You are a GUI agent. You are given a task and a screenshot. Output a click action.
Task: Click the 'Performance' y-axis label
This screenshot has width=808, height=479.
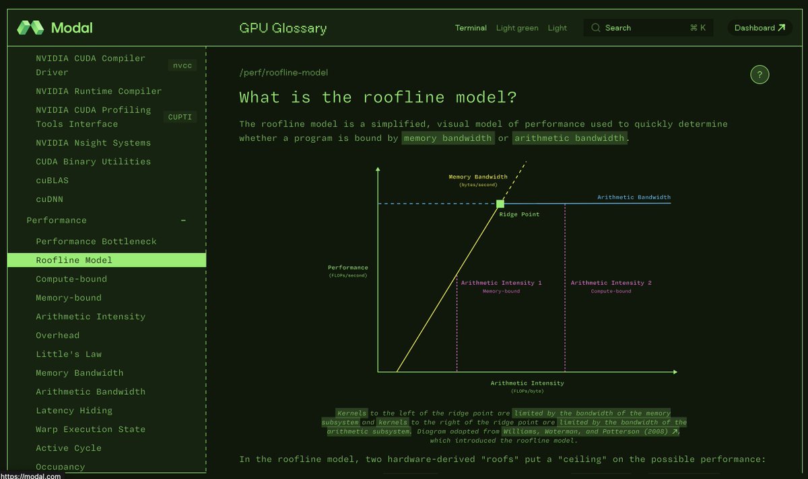(349, 267)
